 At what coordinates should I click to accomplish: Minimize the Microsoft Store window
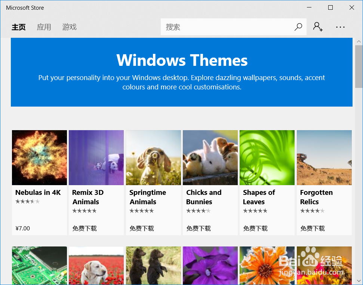(x=309, y=7)
